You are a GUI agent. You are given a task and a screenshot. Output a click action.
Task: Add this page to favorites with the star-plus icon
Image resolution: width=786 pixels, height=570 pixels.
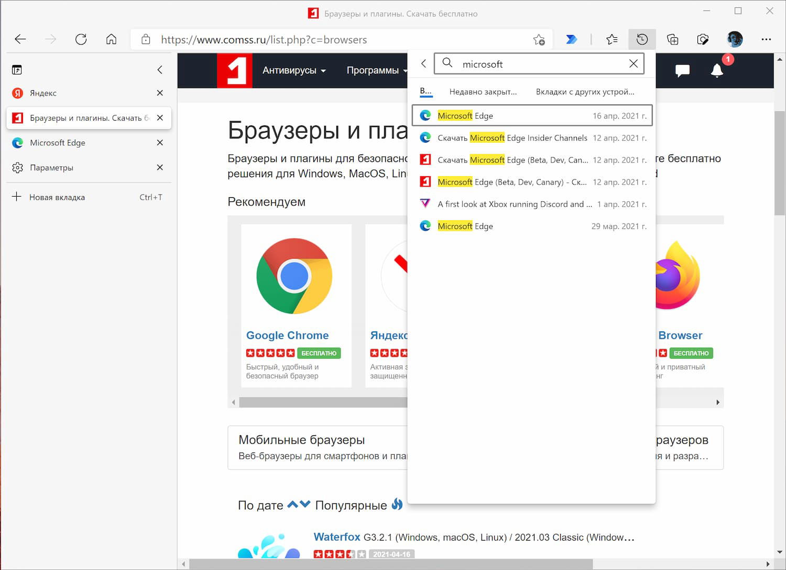pos(539,39)
